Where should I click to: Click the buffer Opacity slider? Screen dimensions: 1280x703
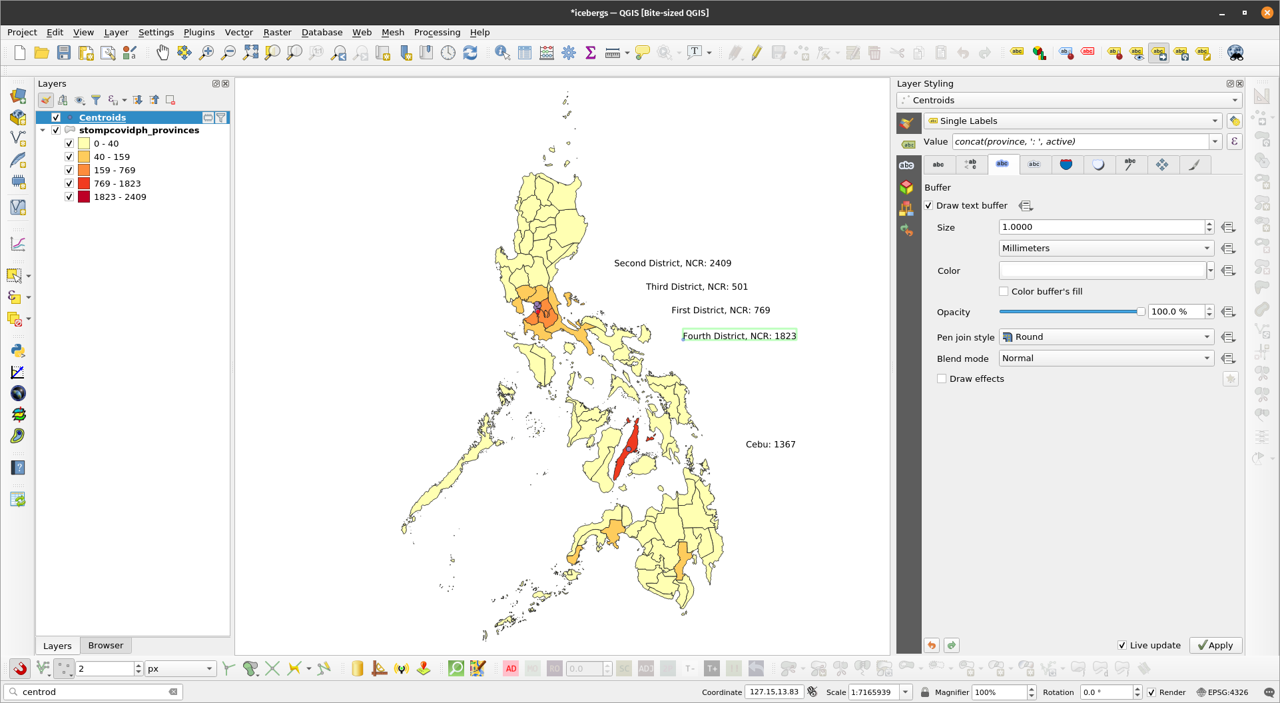click(x=1071, y=312)
